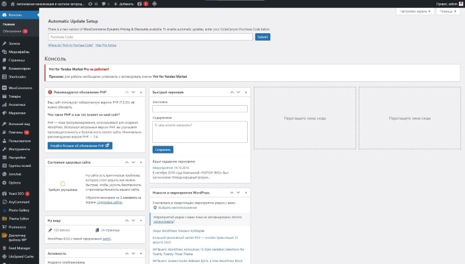Open the updates counter showing 15
The height and width of the screenshot is (264, 465).
tap(93, 4)
